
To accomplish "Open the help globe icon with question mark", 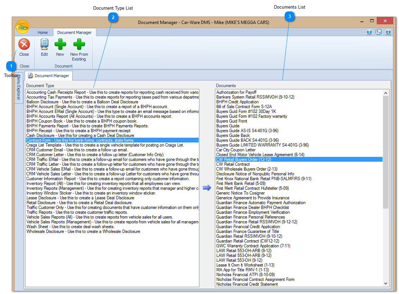I will pos(369,32).
